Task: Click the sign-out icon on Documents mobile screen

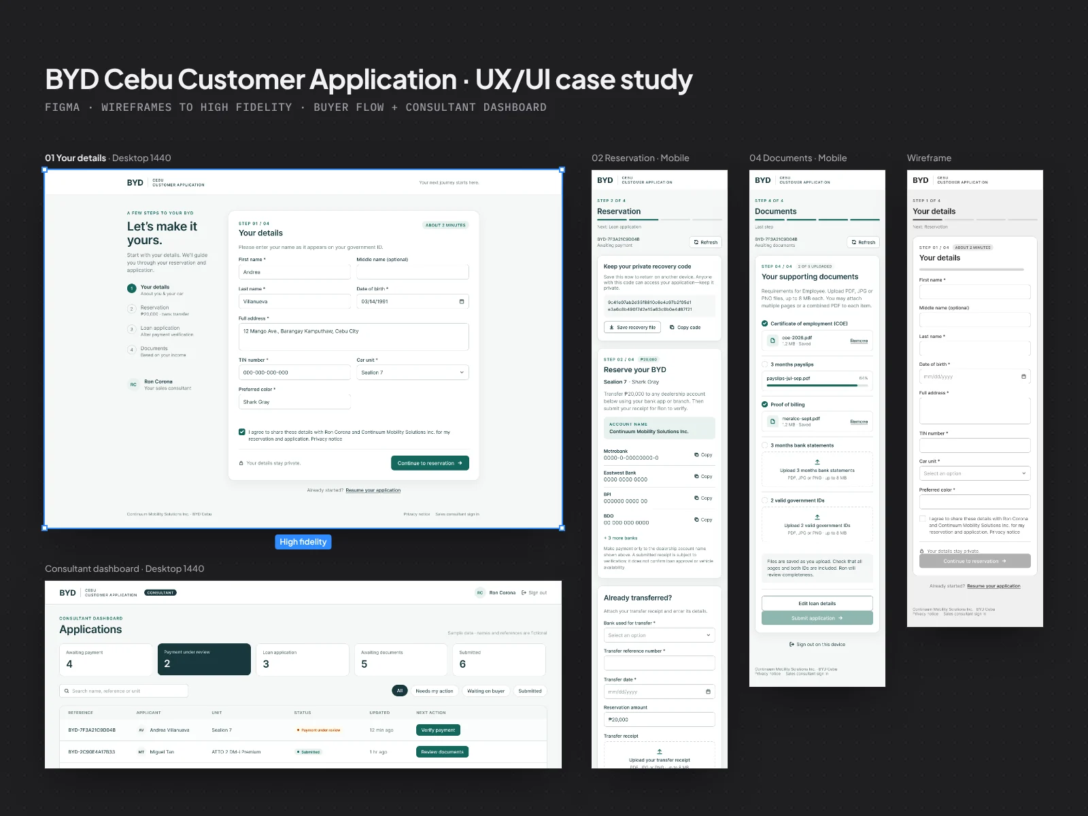Action: [792, 644]
